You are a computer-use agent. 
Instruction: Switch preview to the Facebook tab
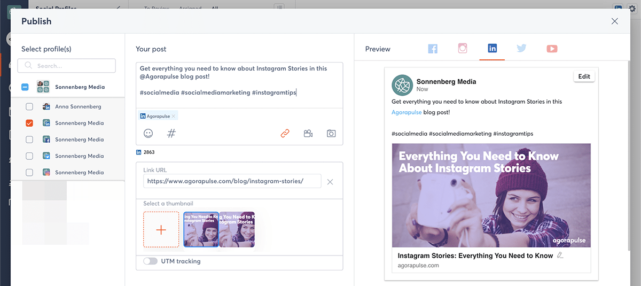tap(433, 49)
